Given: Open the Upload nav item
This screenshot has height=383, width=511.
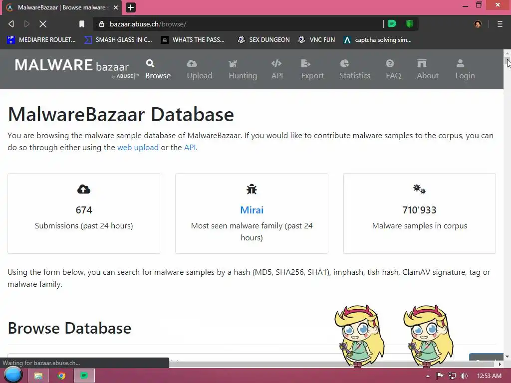Looking at the screenshot, I should click(x=200, y=69).
